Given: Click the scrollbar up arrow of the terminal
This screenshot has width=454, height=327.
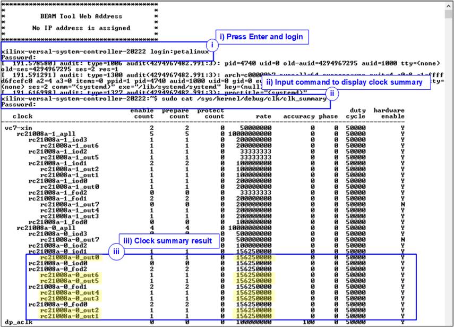Looking at the screenshot, I should coord(449,5).
